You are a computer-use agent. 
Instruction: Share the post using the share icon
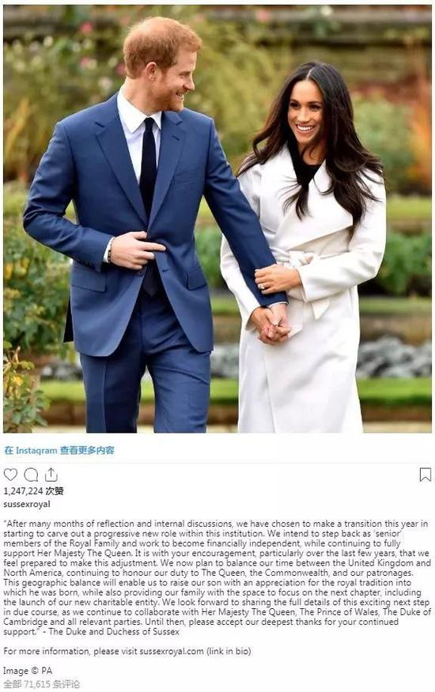pos(51,475)
